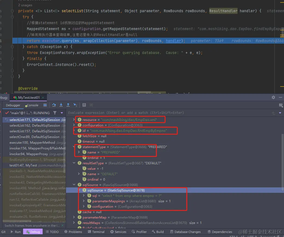Add watch plus icon in evaluate field
This screenshot has height=237, width=284.
(273, 113)
